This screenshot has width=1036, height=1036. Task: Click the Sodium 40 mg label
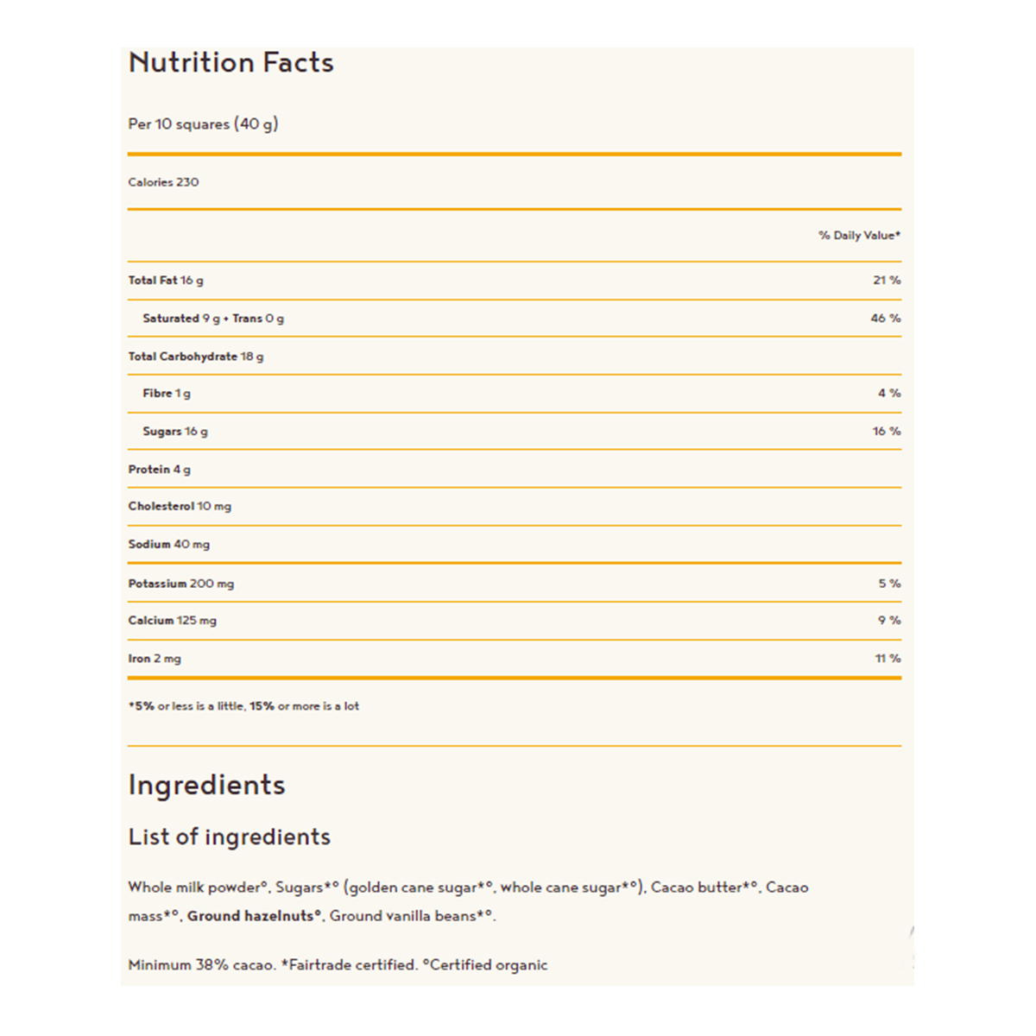click(x=169, y=545)
